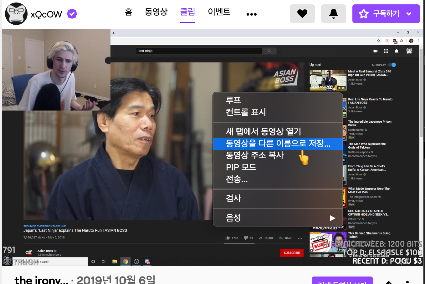Choose 전송... in the context menu
The image size is (425, 284).
pos(278,179)
